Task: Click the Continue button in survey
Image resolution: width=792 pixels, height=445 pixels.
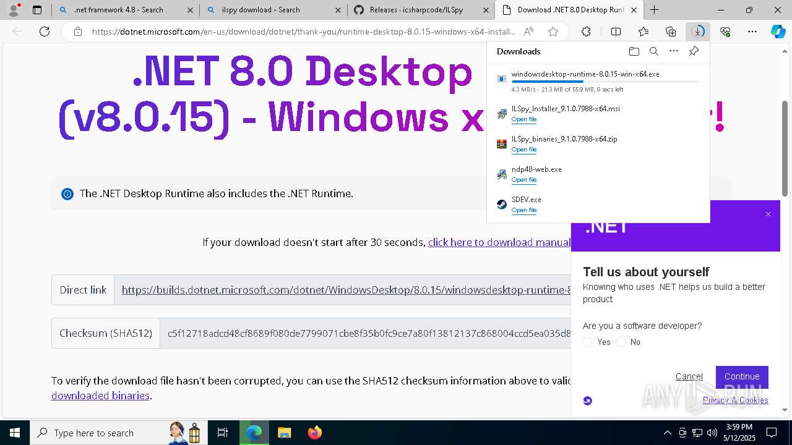Action: pos(742,376)
